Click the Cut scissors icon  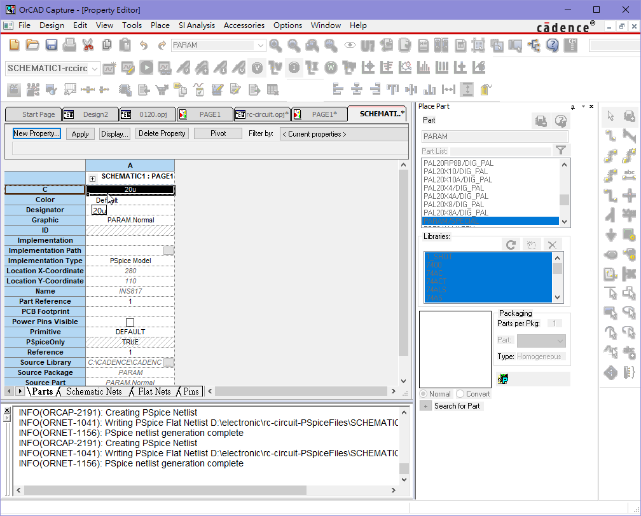[88, 44]
